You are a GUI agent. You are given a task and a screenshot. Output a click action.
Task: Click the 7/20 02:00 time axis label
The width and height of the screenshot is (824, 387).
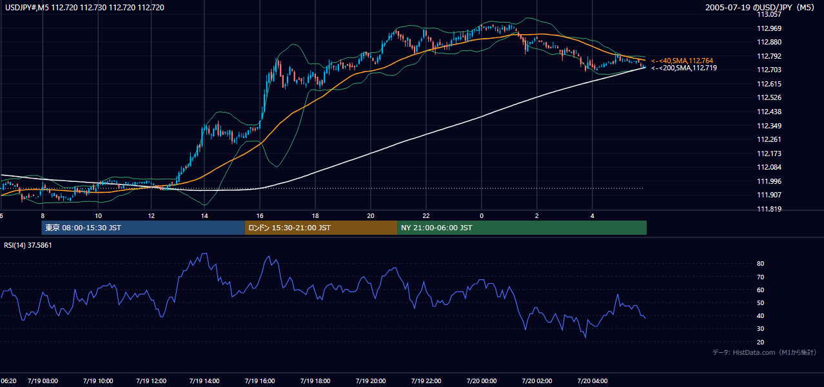pos(536,381)
